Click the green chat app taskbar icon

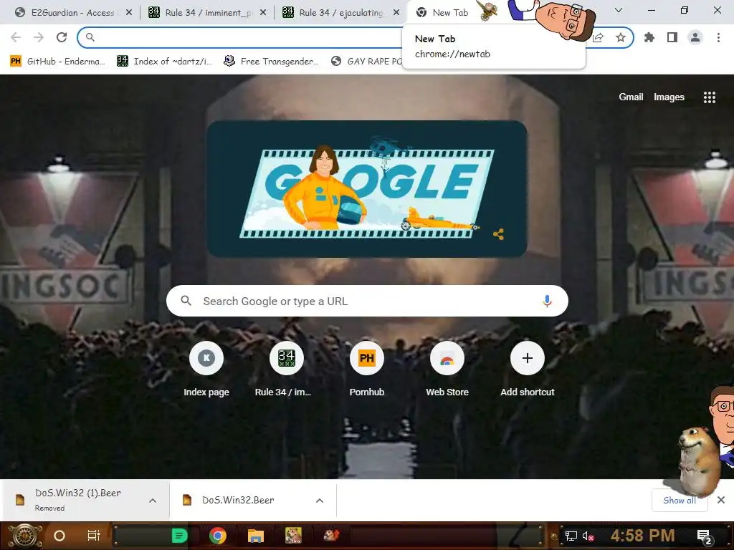tap(179, 536)
